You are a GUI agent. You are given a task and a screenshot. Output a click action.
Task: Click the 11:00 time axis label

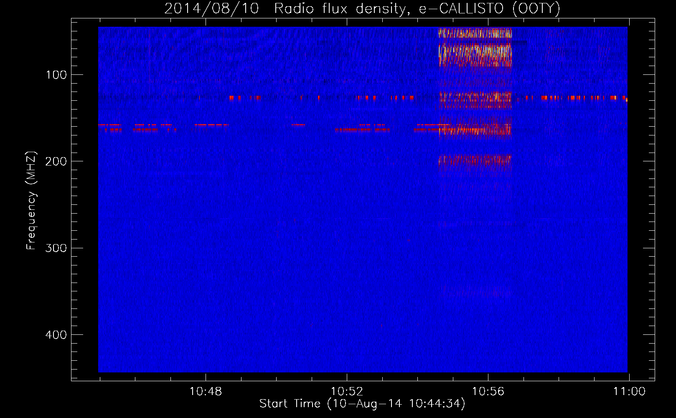pos(629,392)
